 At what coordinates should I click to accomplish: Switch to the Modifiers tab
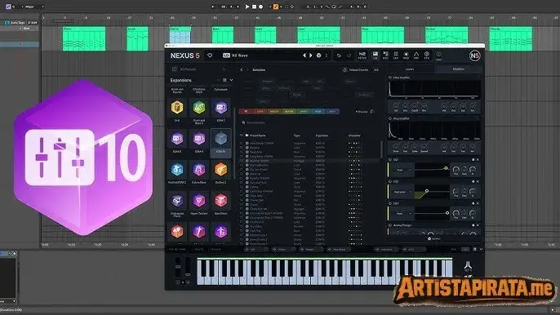pos(458,69)
